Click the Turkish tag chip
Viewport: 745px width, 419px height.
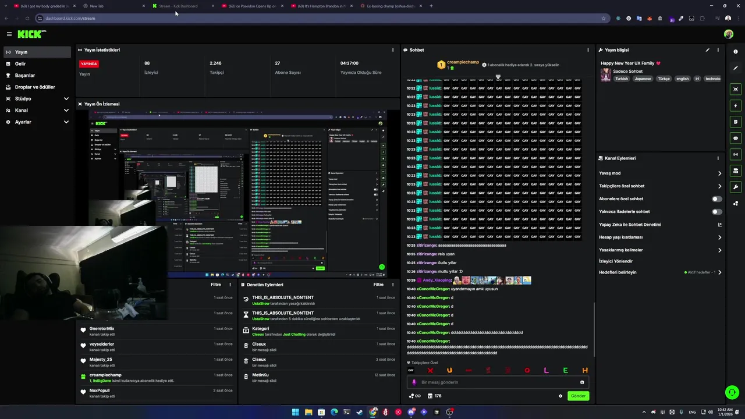click(x=622, y=79)
